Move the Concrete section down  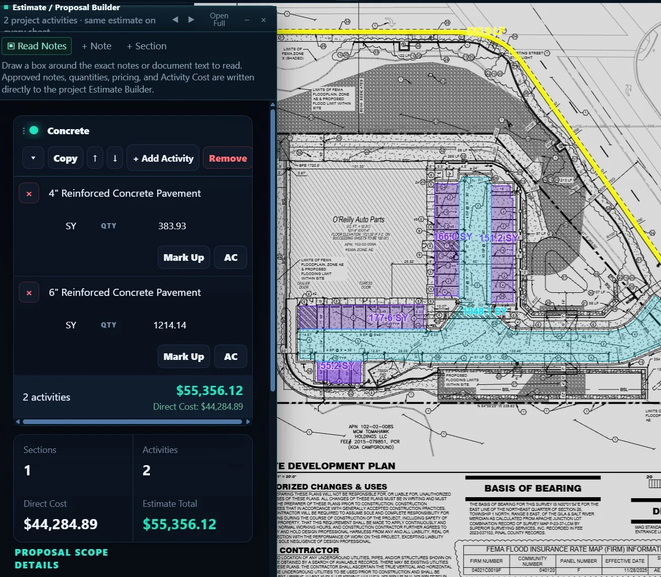click(115, 158)
